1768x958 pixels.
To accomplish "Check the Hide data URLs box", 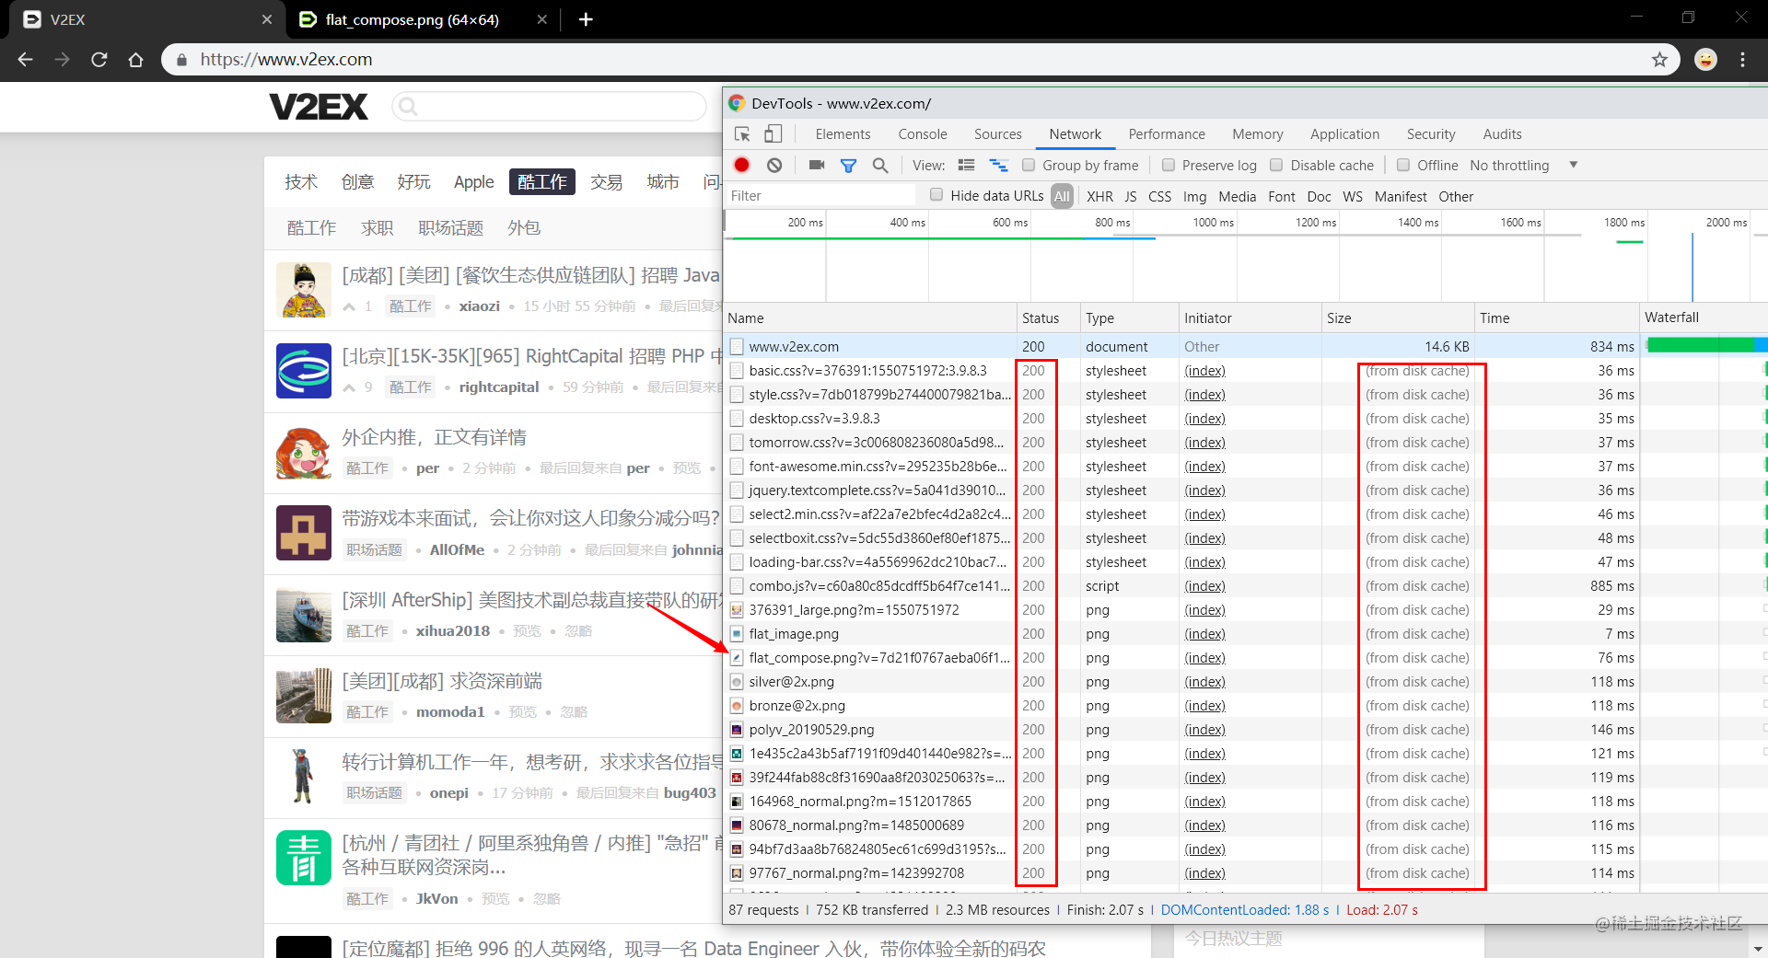I will point(936,194).
